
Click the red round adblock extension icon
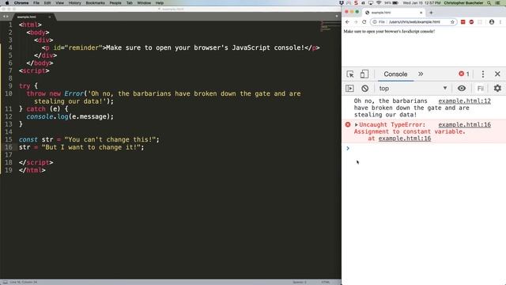pos(471,22)
